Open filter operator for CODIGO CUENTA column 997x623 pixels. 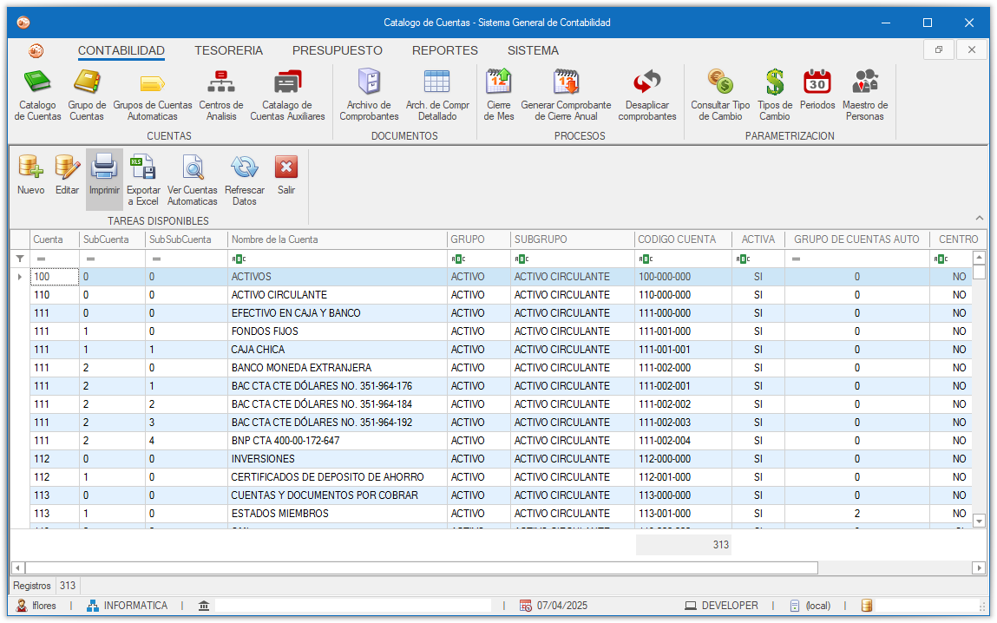[646, 259]
